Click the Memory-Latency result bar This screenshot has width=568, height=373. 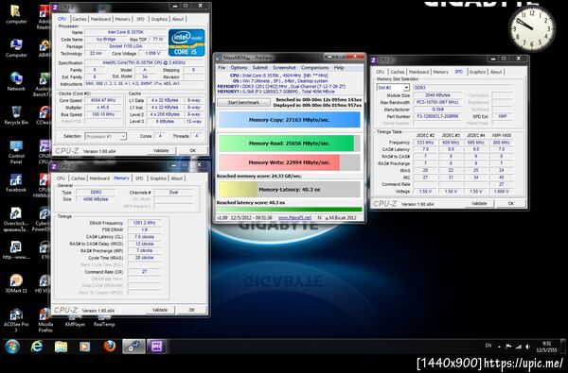pyautogui.click(x=289, y=190)
